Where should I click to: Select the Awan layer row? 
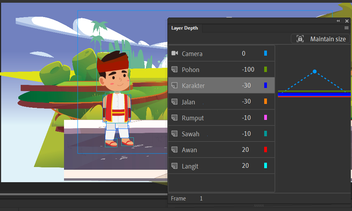[221, 149]
